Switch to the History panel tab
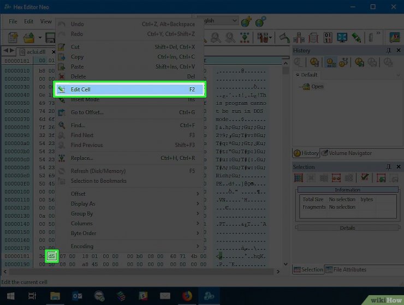 point(306,153)
